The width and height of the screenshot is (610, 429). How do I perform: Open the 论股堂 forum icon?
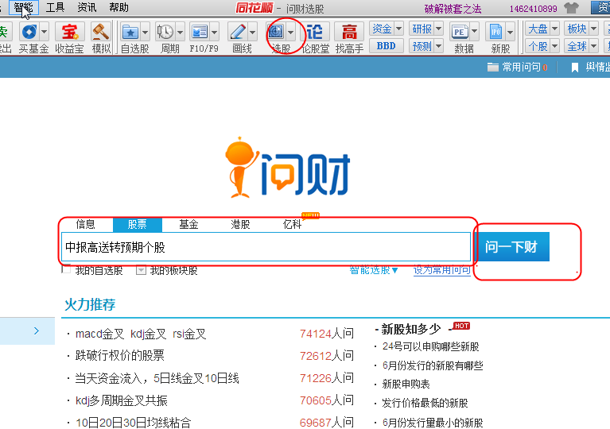(x=315, y=32)
